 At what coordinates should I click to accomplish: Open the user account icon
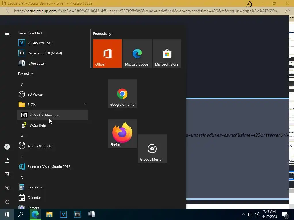click(7, 147)
